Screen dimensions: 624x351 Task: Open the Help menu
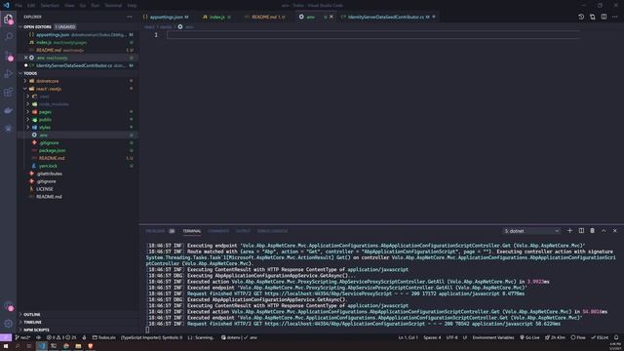click(x=132, y=6)
